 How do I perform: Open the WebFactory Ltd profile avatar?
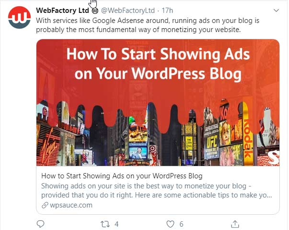[19, 17]
